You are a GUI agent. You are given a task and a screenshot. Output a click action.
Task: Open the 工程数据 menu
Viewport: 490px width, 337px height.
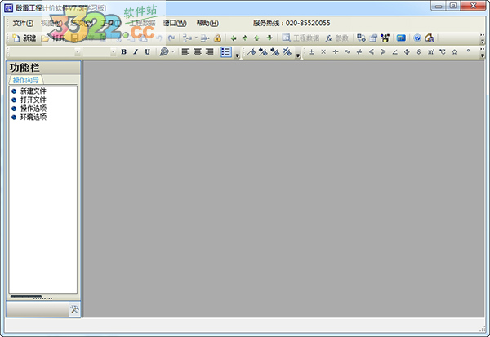[142, 23]
